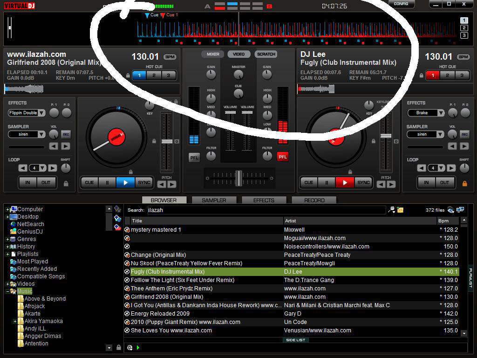Screen dimensions: 477x358
Task: Click add favorite folder star icon
Action: (x=117, y=209)
